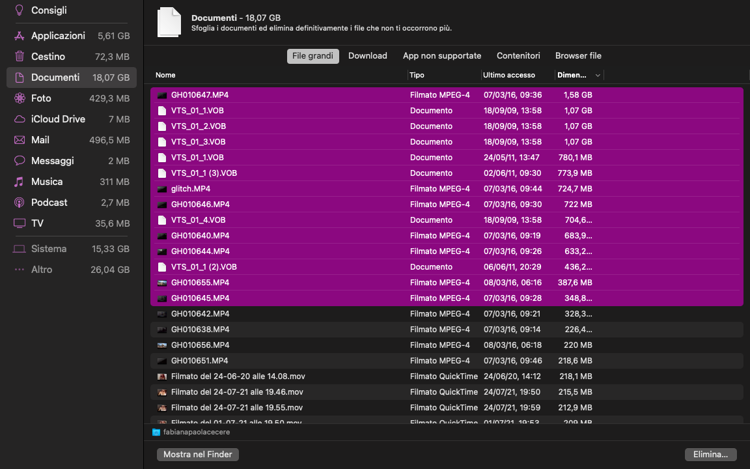750x469 pixels.
Task: Switch to the Contenitori tab
Action: 518,56
